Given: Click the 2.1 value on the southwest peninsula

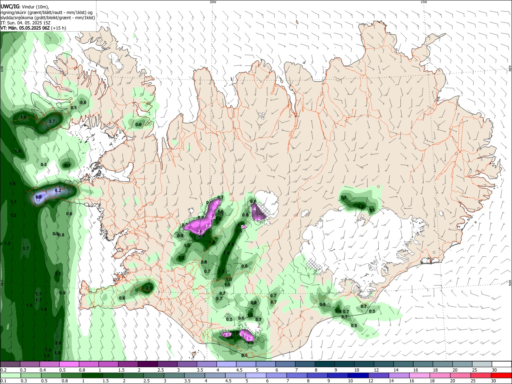Looking at the screenshot, I should point(149,288).
